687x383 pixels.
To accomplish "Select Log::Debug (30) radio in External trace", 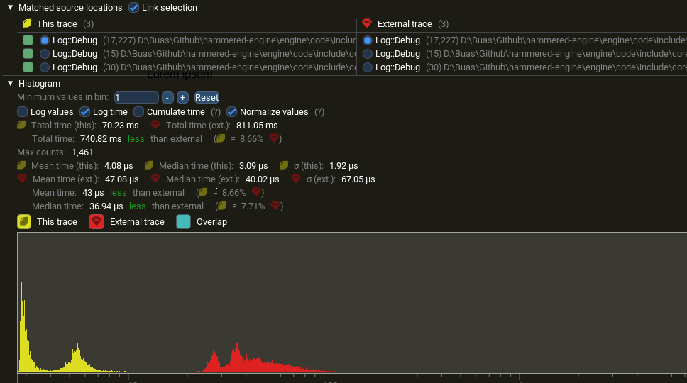I will pyautogui.click(x=368, y=67).
